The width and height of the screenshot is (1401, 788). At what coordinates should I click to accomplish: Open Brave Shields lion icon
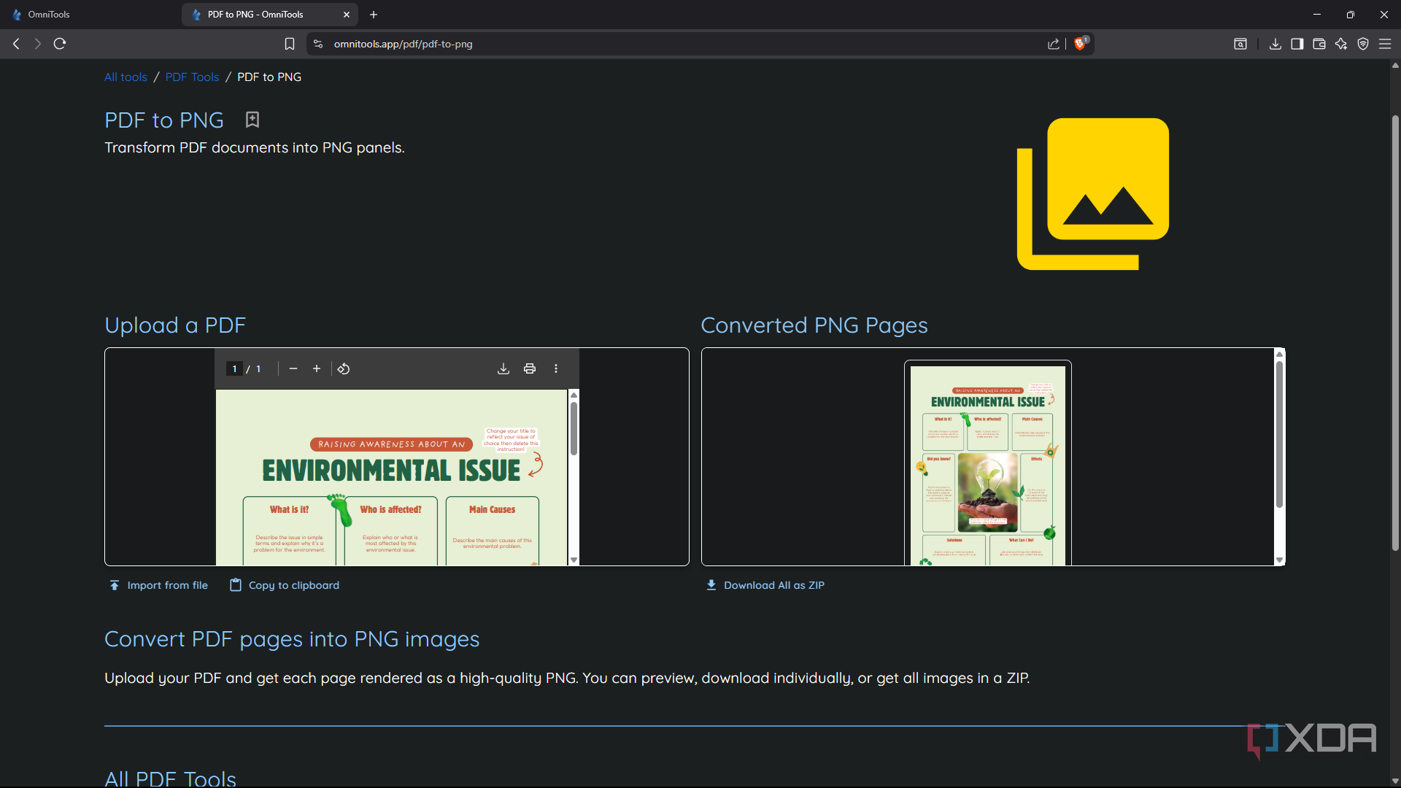click(1081, 43)
